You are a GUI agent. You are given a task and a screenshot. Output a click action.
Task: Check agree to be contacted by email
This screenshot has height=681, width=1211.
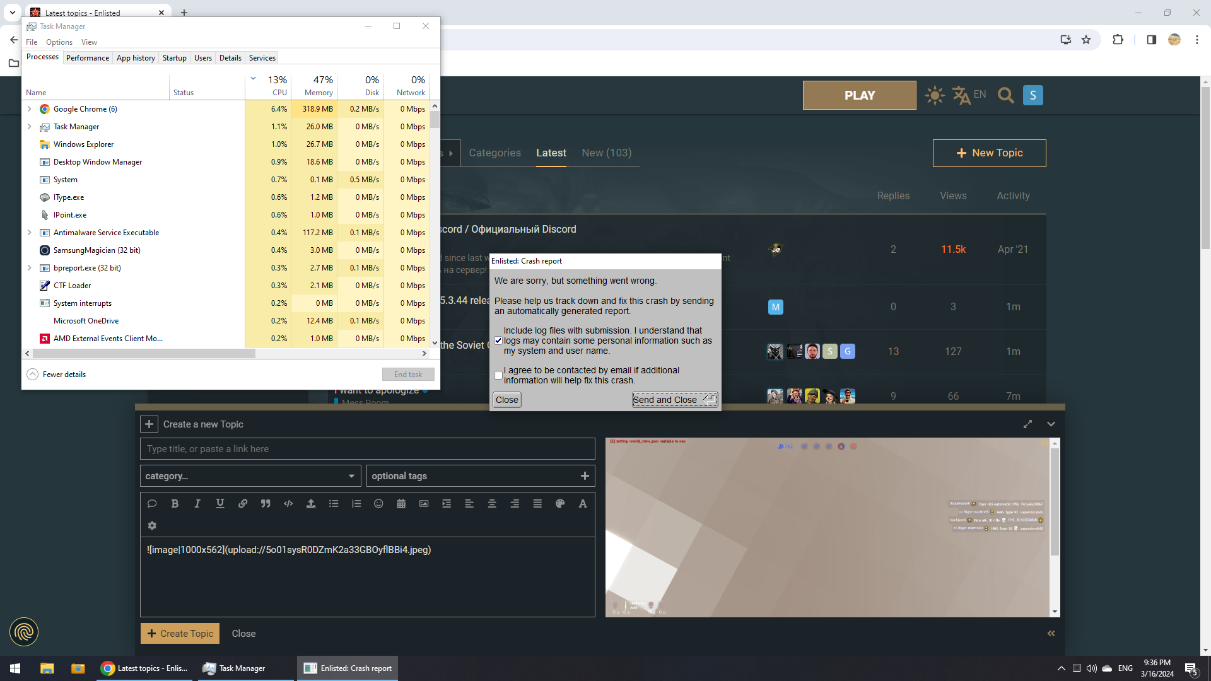[x=498, y=376]
